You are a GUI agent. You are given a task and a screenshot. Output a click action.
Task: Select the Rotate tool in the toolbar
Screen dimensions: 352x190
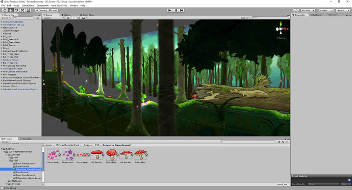coord(17,10)
